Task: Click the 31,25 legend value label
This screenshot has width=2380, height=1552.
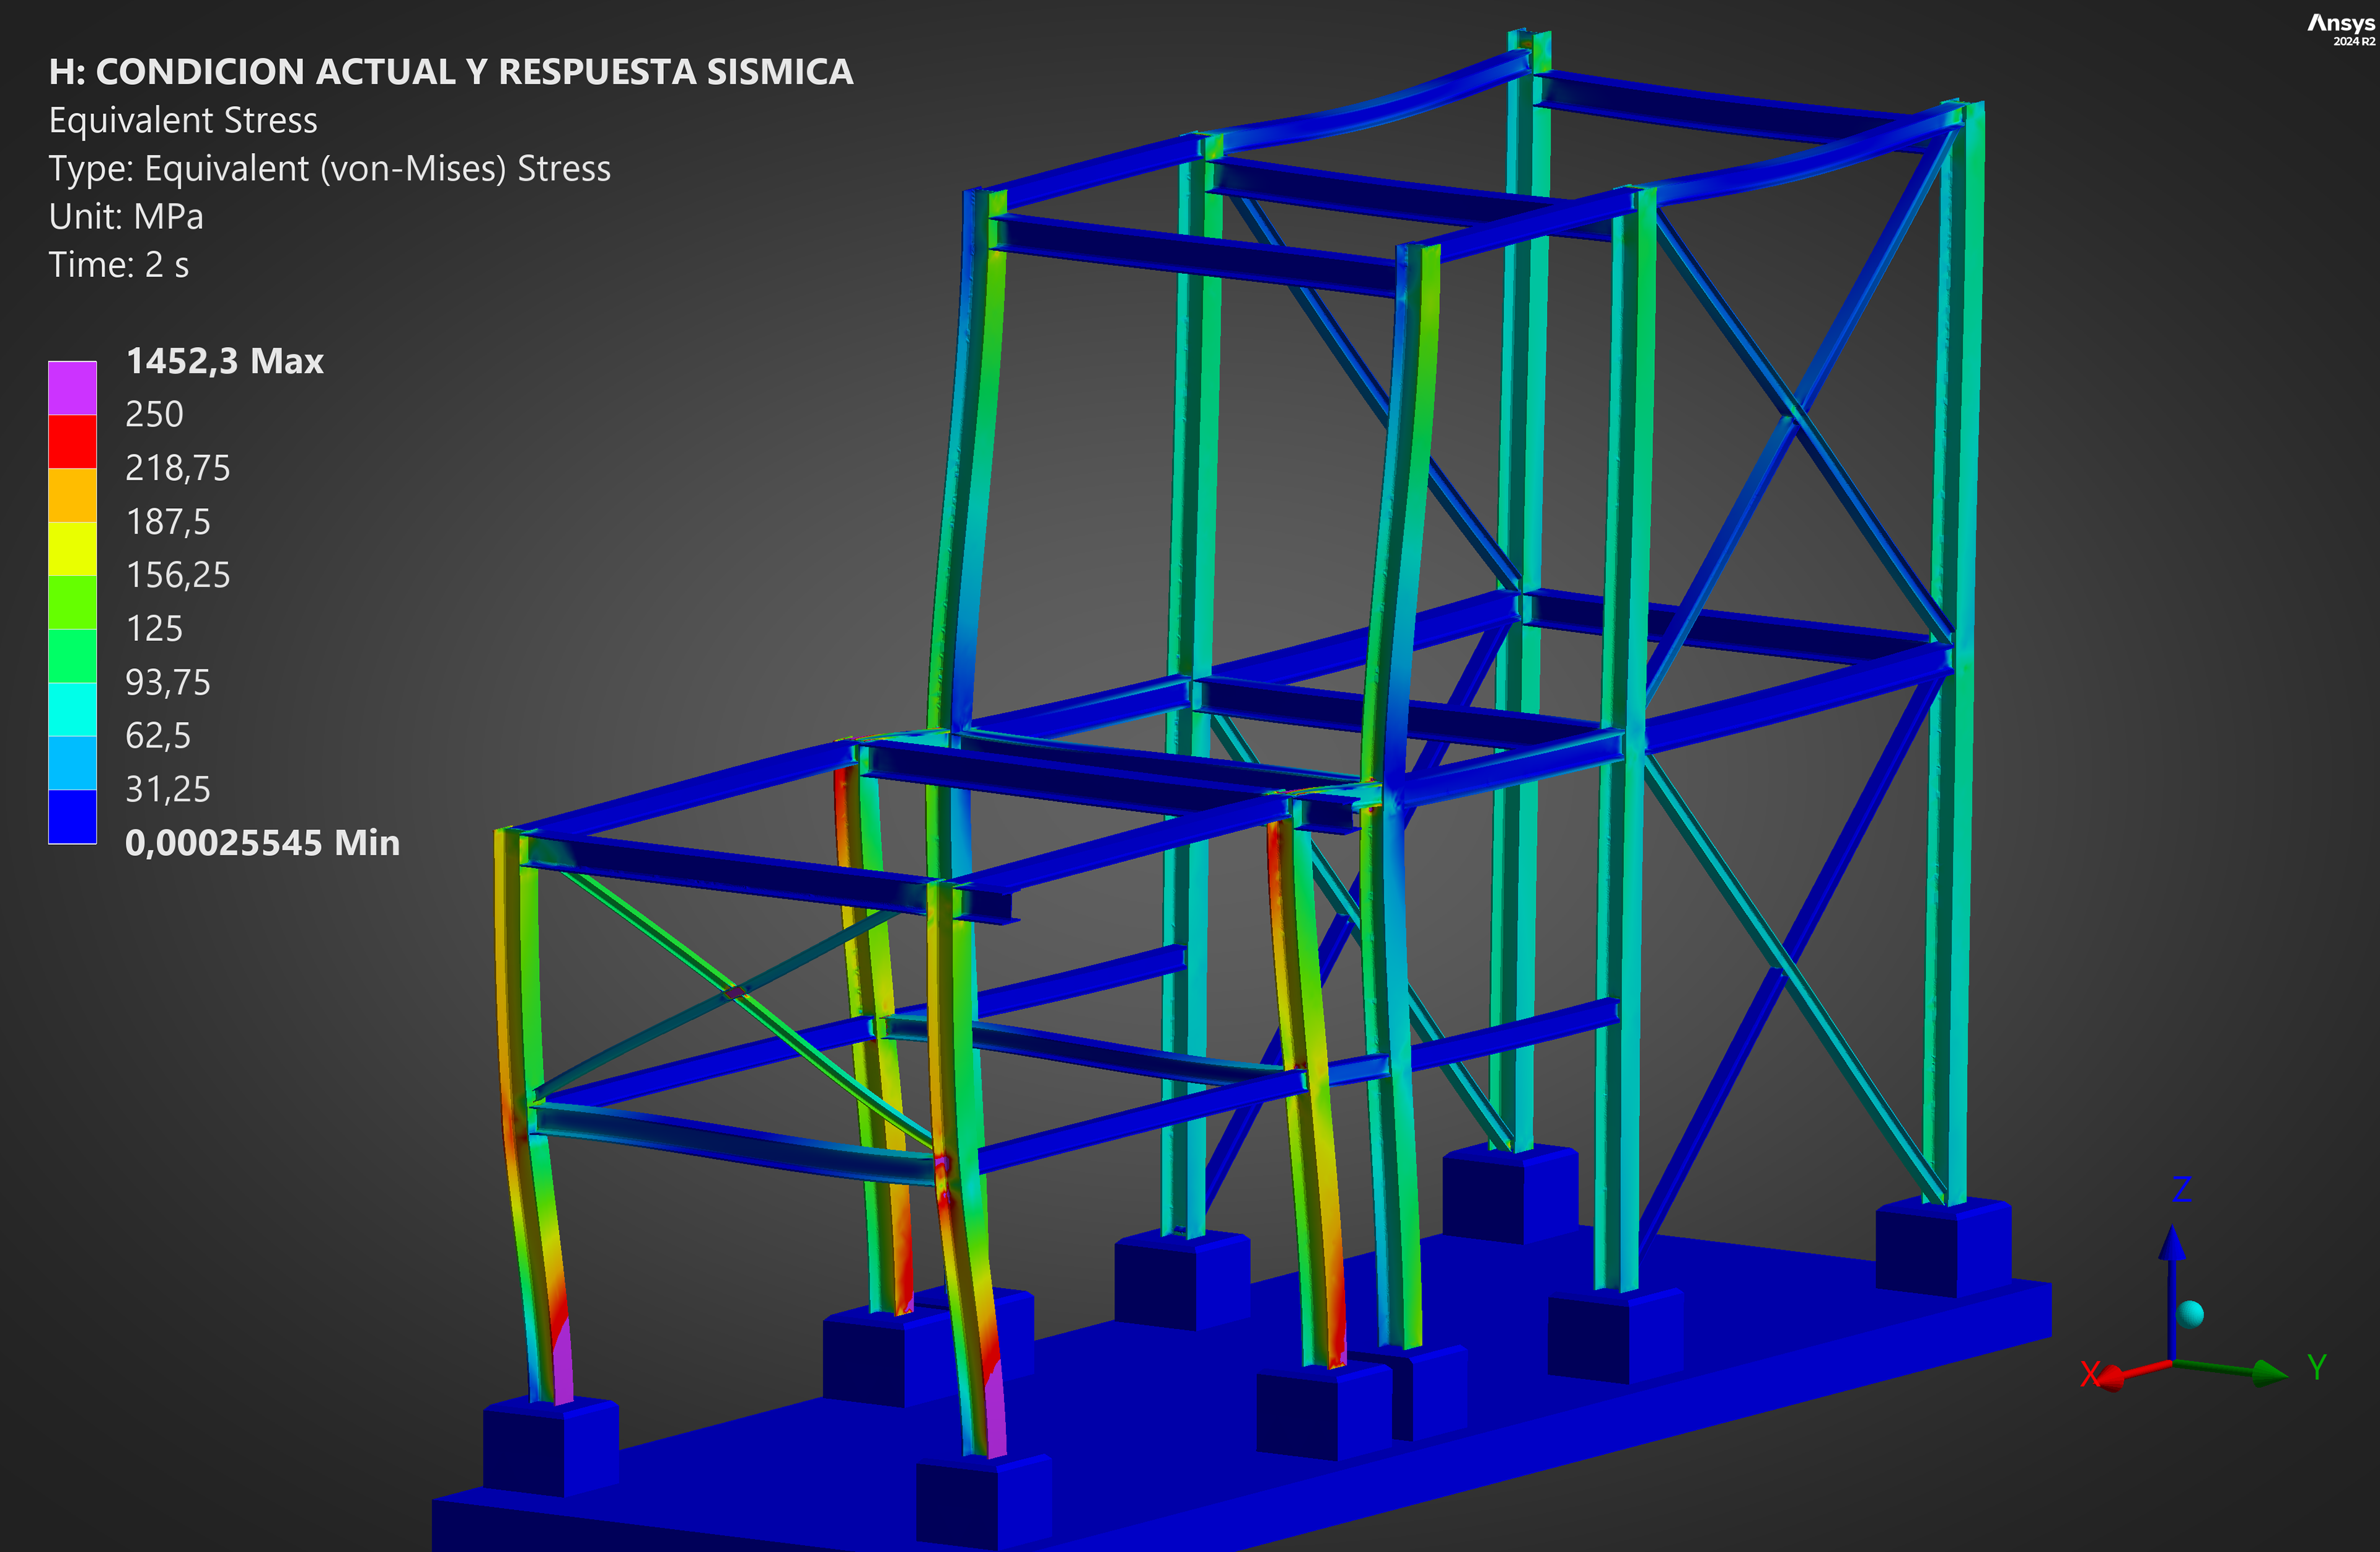Action: click(167, 790)
